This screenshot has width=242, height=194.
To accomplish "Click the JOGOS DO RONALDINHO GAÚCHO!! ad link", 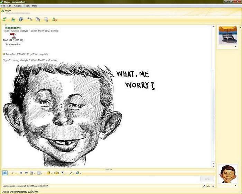I will click(20, 192).
